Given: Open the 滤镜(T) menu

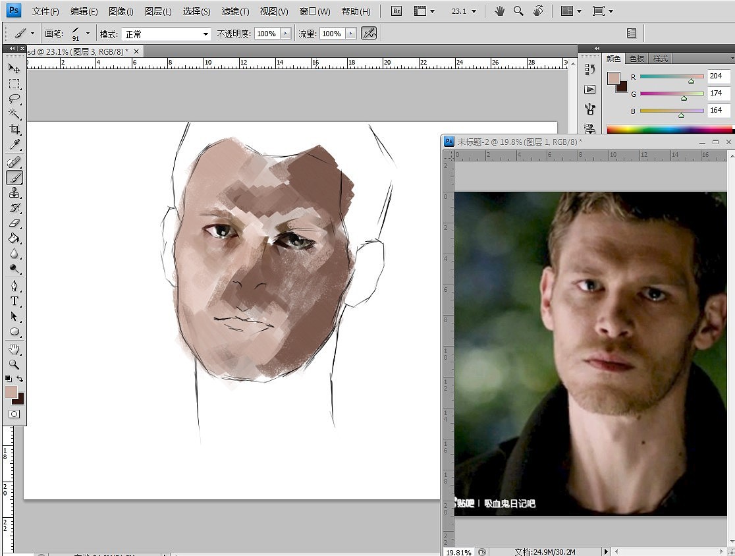Looking at the screenshot, I should pos(235,11).
